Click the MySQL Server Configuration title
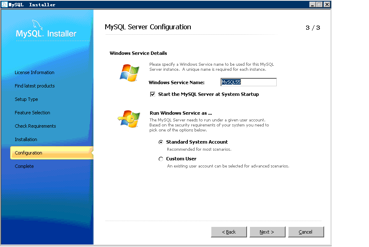This screenshot has width=369, height=247. tap(148, 27)
